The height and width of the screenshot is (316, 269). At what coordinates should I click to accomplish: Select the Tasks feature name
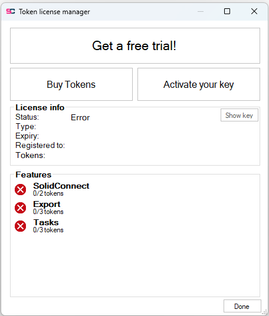46,222
